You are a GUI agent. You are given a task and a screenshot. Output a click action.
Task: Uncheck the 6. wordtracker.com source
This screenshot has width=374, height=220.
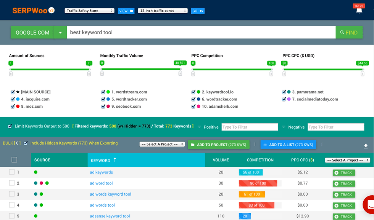193,99
